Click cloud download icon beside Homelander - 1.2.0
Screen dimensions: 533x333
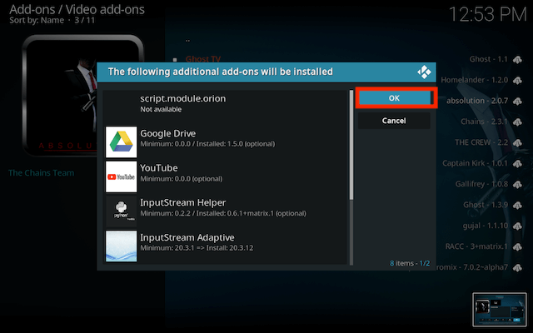point(517,81)
